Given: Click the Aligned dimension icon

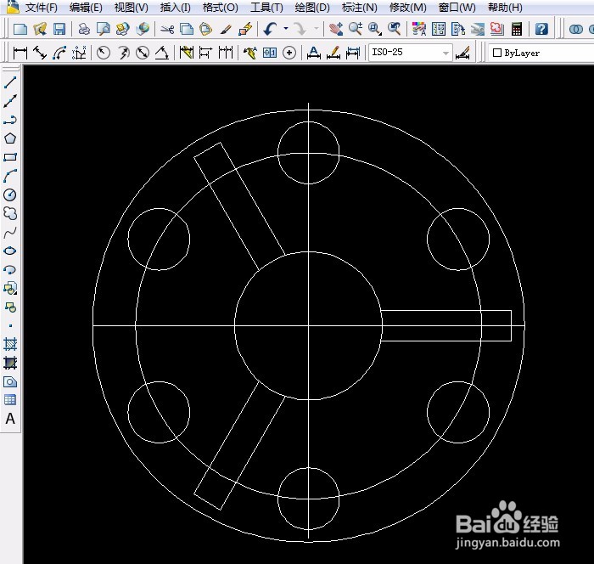Looking at the screenshot, I should 40,53.
